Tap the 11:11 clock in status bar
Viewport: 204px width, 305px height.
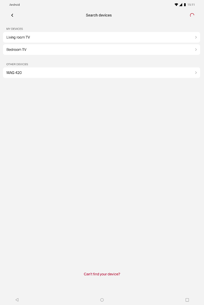coord(191,5)
